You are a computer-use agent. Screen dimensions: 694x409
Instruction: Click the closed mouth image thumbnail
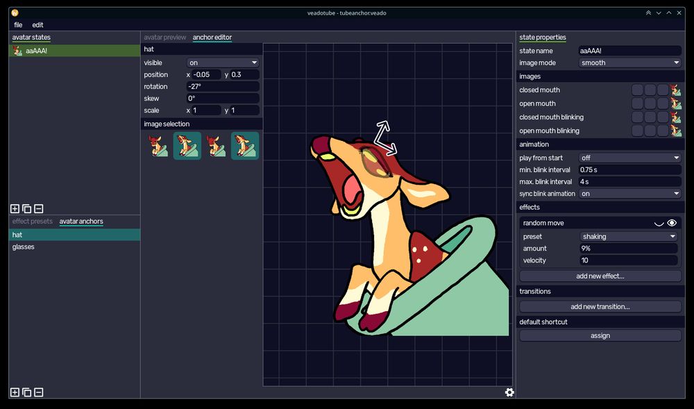(675, 90)
